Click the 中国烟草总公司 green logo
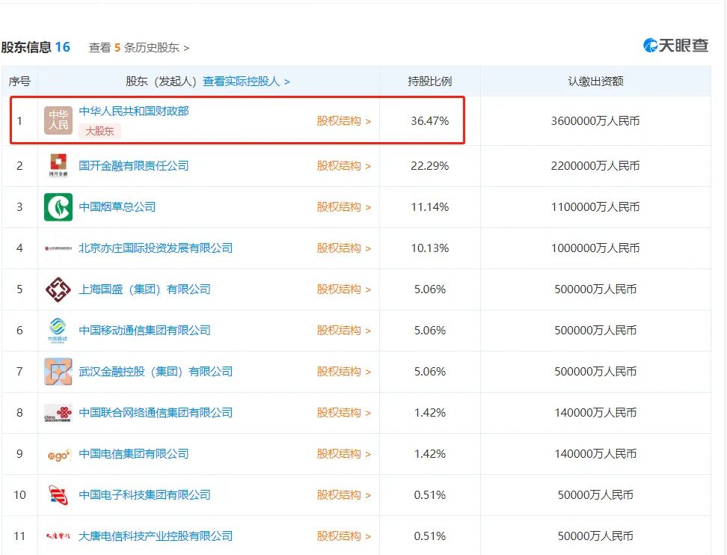 58,207
